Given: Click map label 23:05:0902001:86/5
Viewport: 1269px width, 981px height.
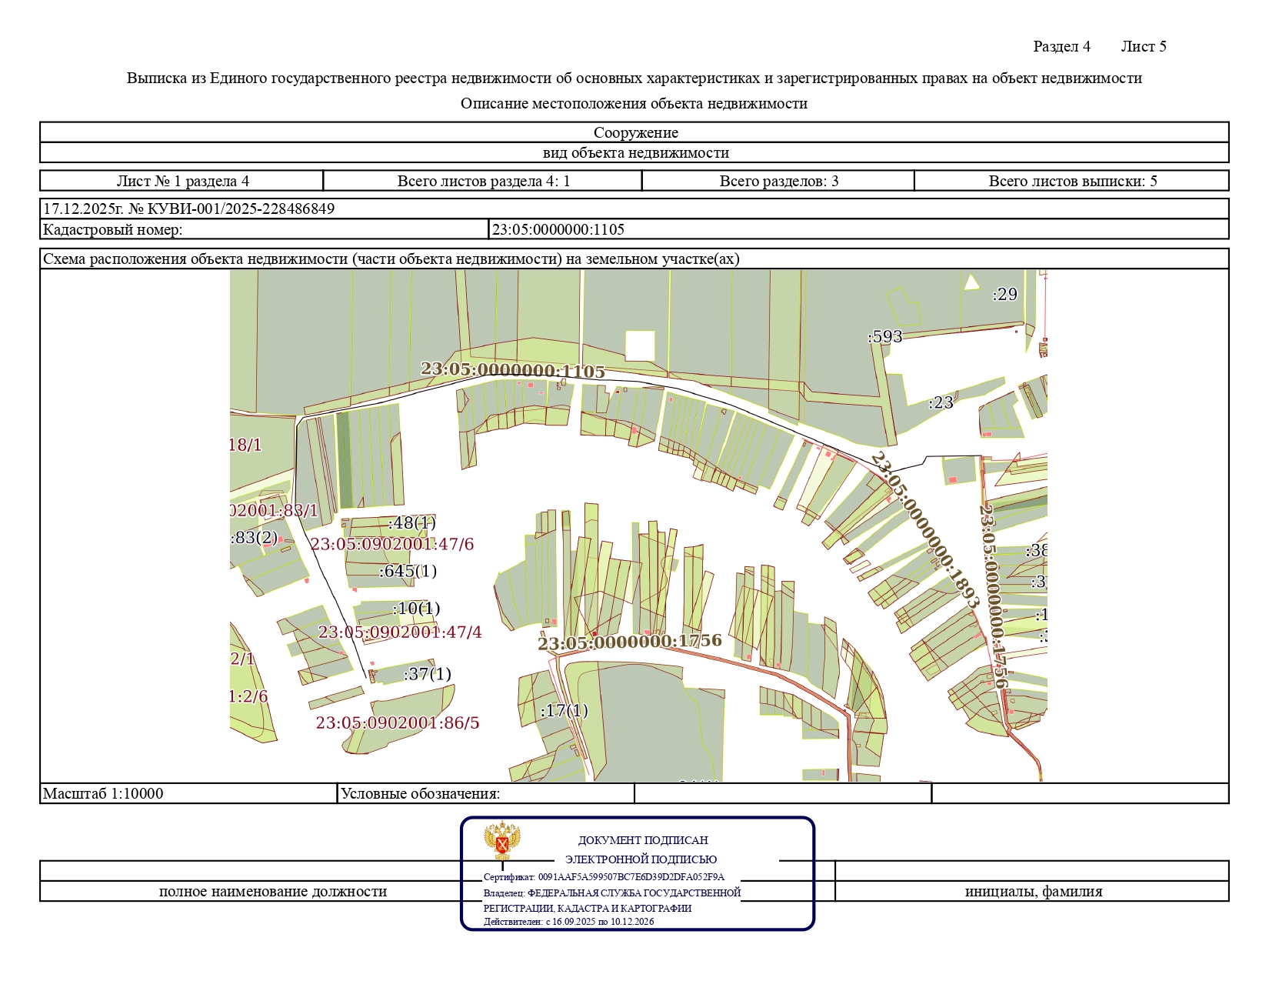Looking at the screenshot, I should (398, 722).
